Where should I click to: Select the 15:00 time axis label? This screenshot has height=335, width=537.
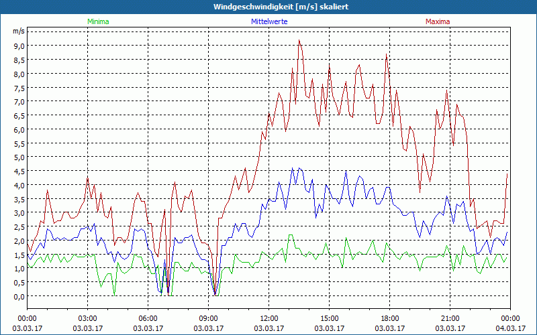click(x=330, y=318)
